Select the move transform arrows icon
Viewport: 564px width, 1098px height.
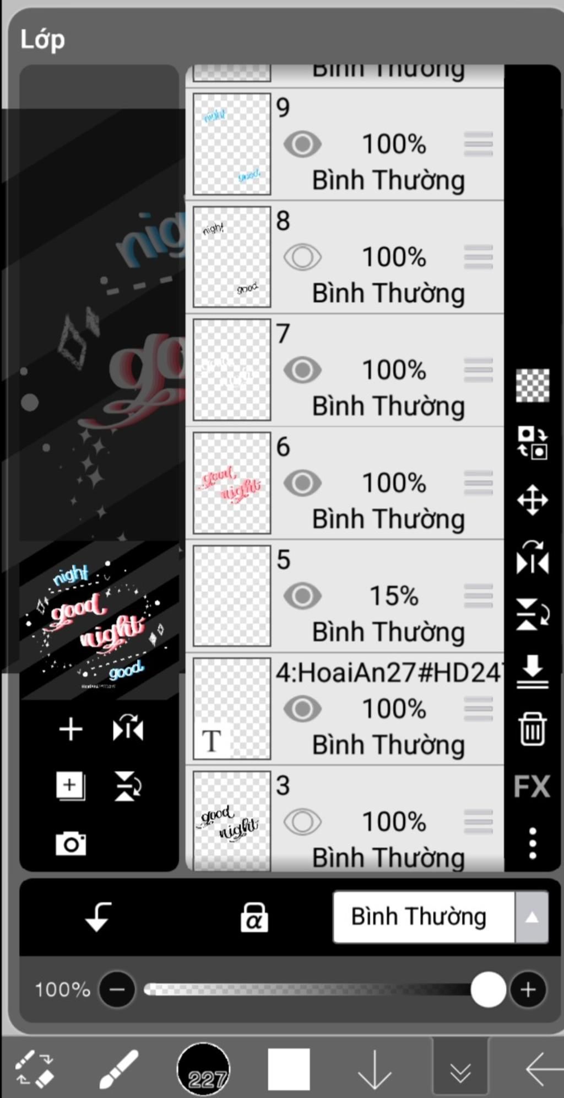coord(532,500)
